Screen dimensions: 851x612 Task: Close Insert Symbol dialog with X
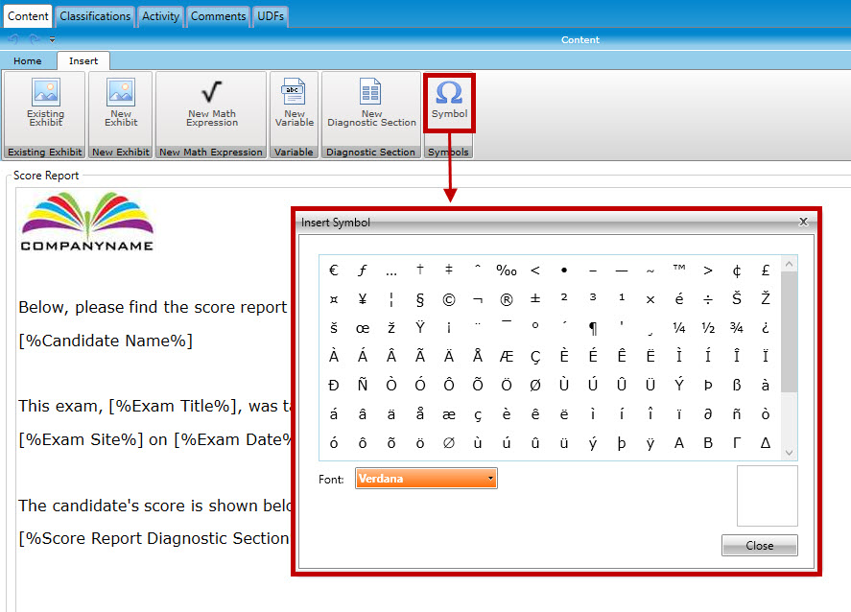click(x=803, y=222)
